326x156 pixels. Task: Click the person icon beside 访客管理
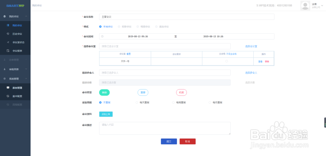click(5, 60)
